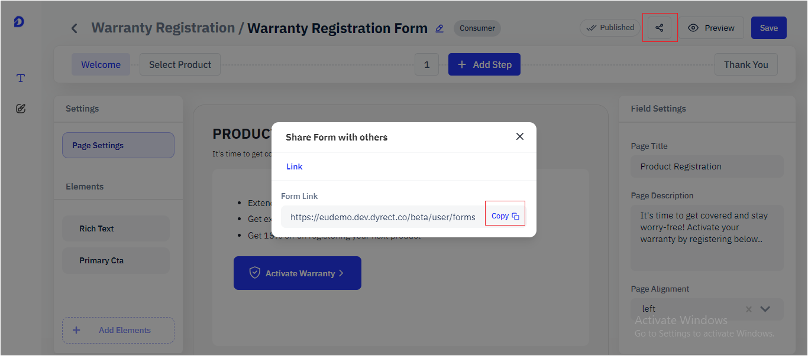Close the Share Form dialog
Viewport: 808px width, 356px height.
pos(520,136)
